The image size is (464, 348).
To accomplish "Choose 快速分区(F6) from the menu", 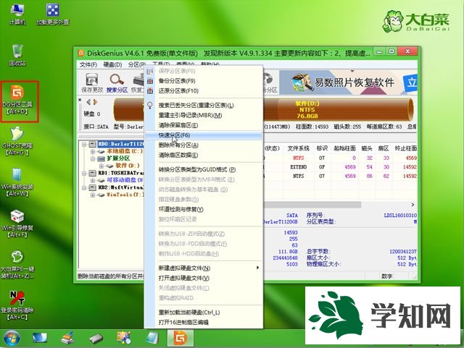I will pos(203,135).
